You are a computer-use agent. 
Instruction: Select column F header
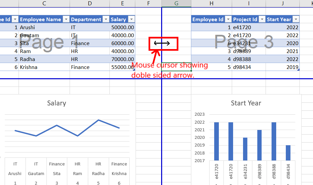(148, 3)
